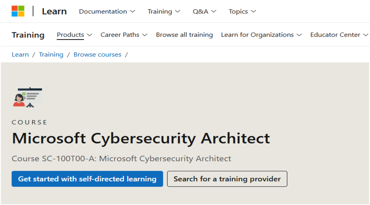Click the Microsoft logo icon

point(18,11)
